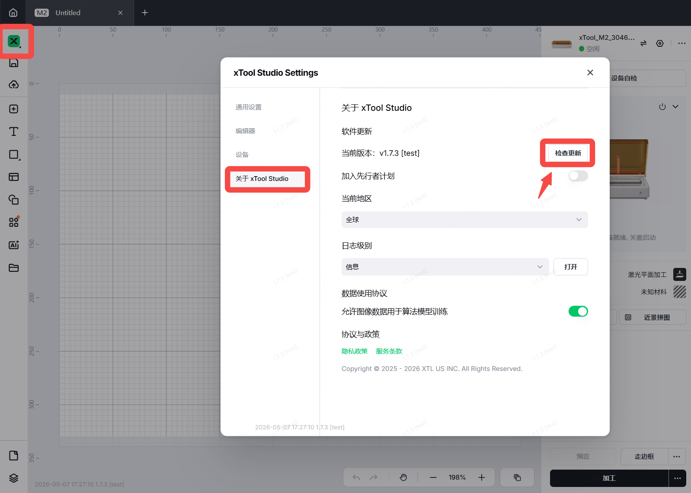Open the 服务条款 link
691x493 pixels.
click(x=389, y=351)
